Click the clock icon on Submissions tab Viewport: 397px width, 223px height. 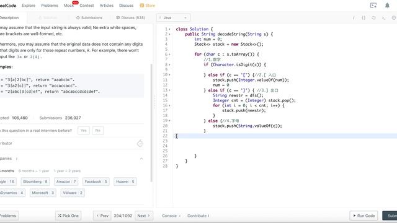[78, 18]
